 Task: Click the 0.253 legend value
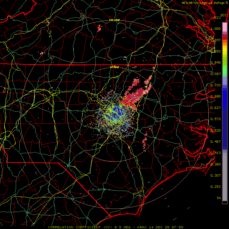point(216,187)
